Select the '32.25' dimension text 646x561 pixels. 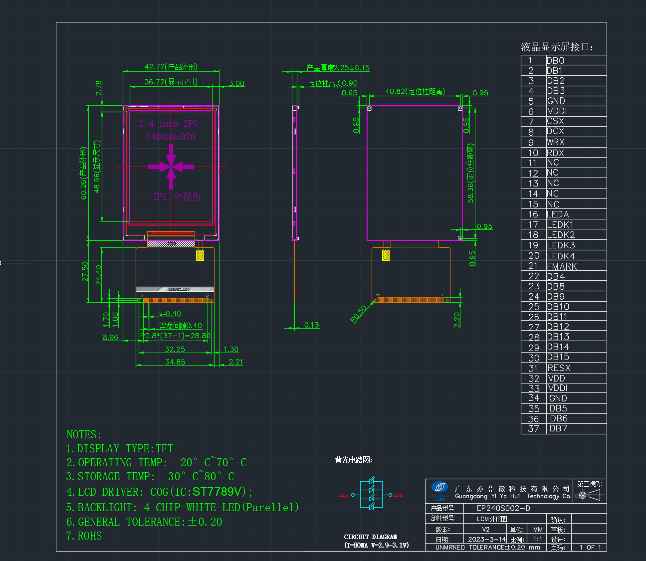175,350
